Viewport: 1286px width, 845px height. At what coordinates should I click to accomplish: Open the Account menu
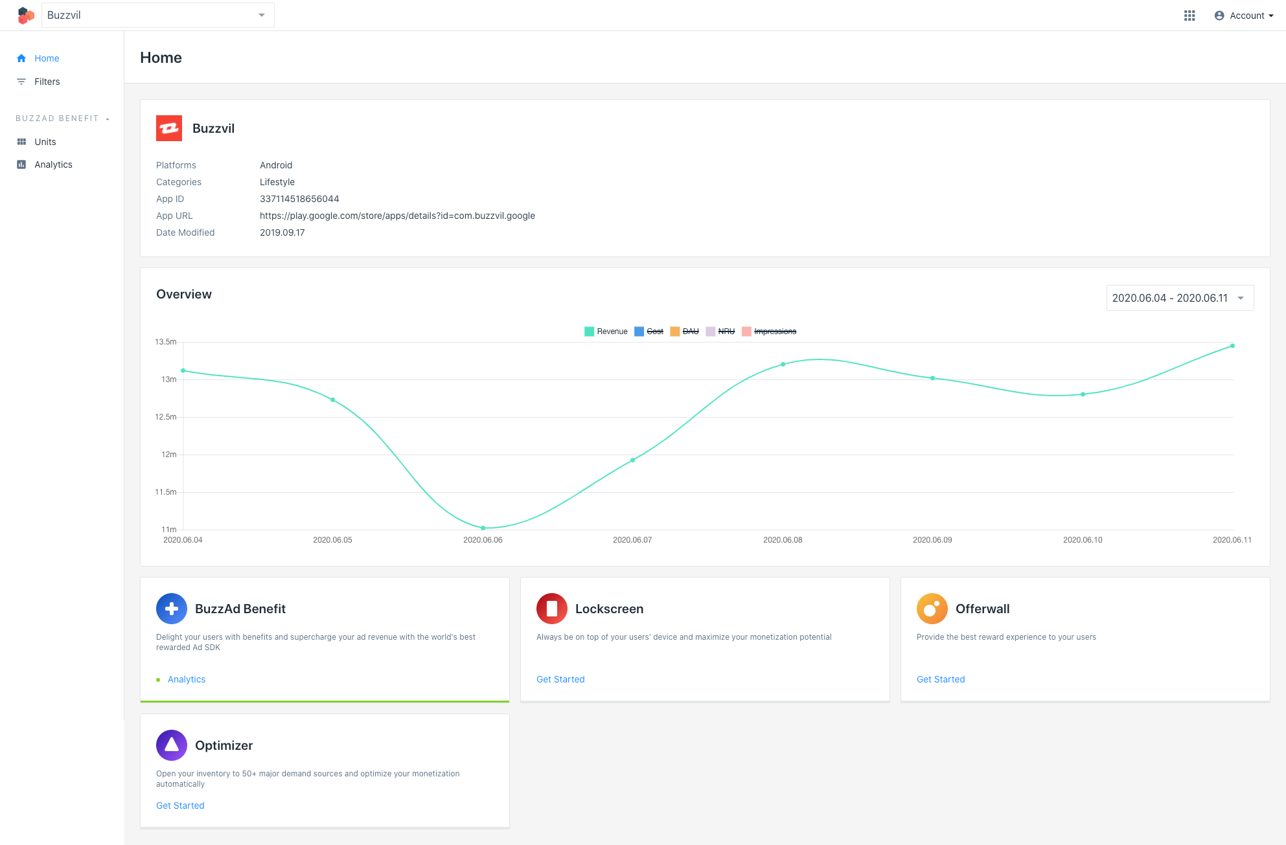[x=1244, y=16]
